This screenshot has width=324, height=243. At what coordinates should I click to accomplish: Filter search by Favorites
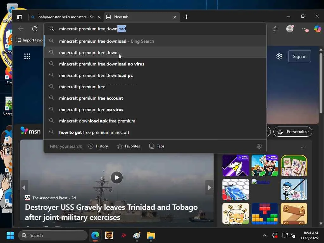128,146
